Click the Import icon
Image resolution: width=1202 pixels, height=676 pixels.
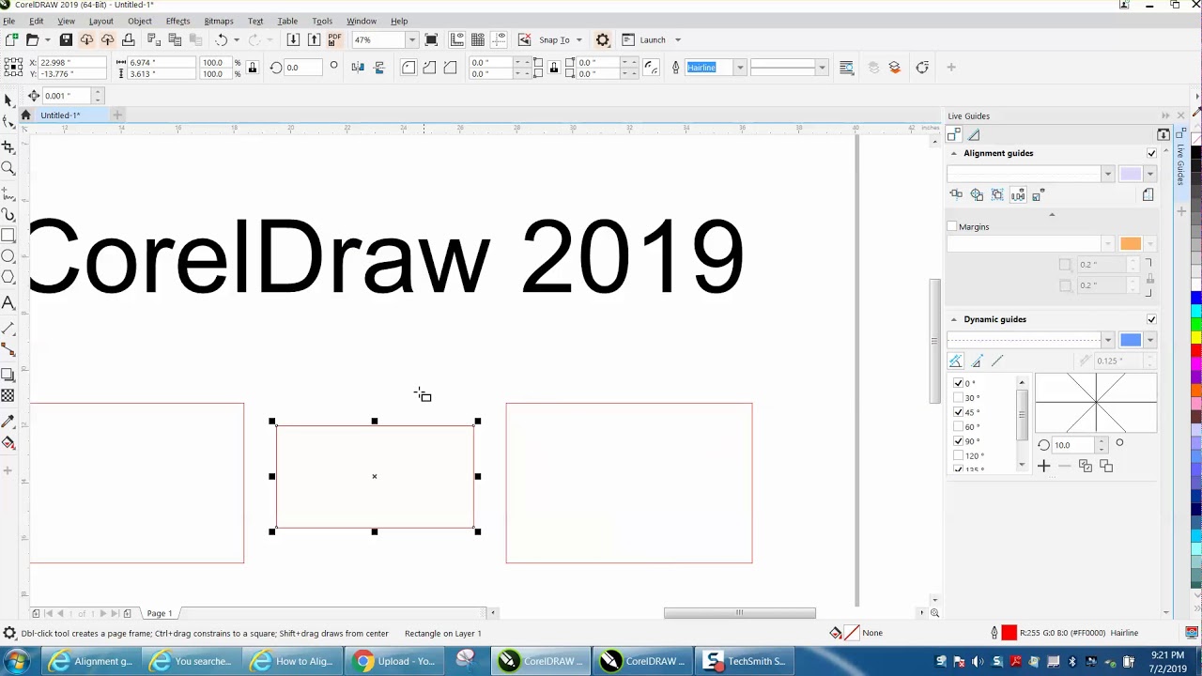pyautogui.click(x=293, y=39)
